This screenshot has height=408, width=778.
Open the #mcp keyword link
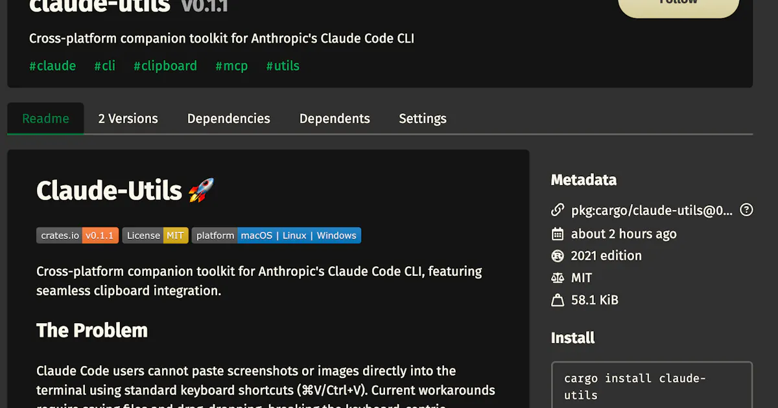(231, 66)
